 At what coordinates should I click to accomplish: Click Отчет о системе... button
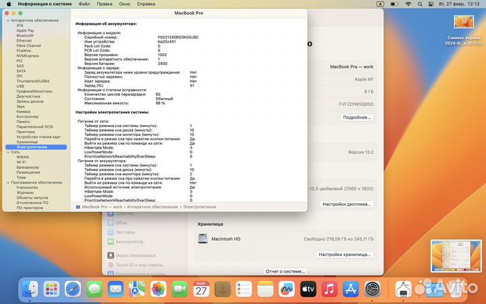pyautogui.click(x=285, y=271)
